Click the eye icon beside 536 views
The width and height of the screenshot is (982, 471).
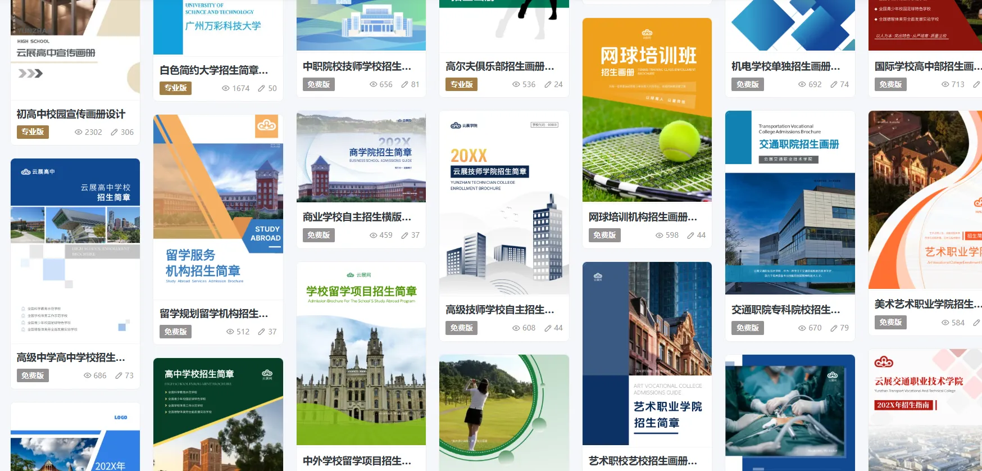(x=516, y=84)
